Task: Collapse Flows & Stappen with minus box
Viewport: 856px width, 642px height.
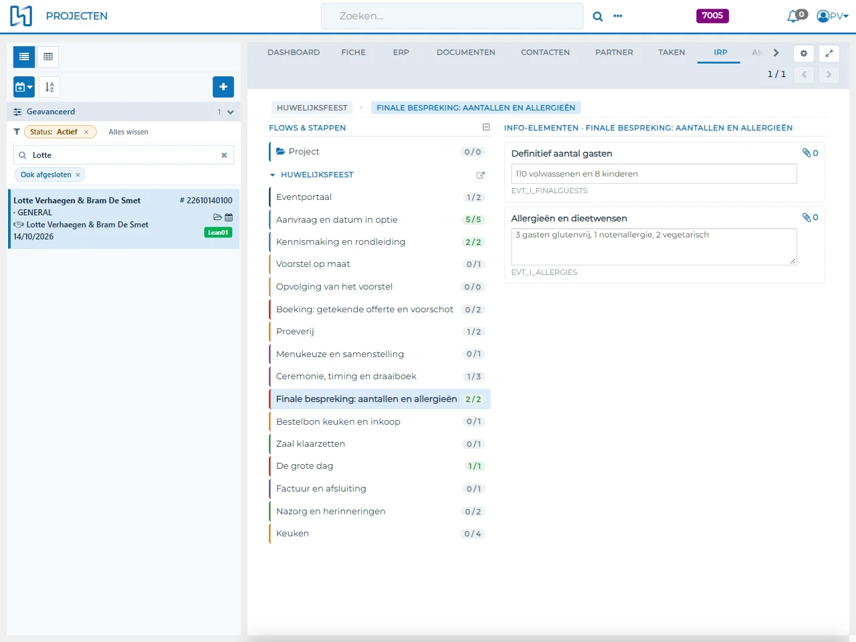Action: click(x=486, y=127)
